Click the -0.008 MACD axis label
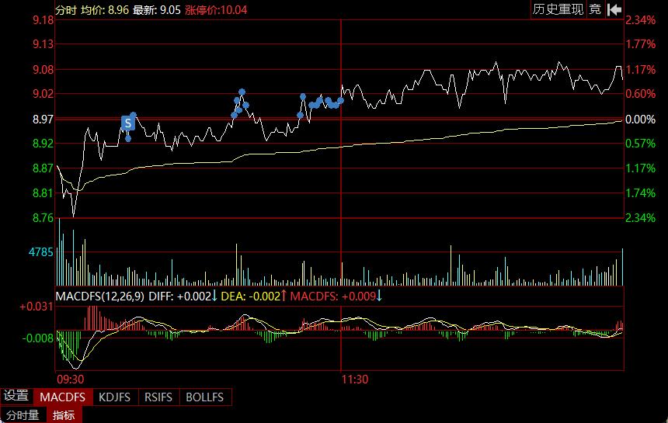The height and width of the screenshot is (423, 668). click(38, 338)
